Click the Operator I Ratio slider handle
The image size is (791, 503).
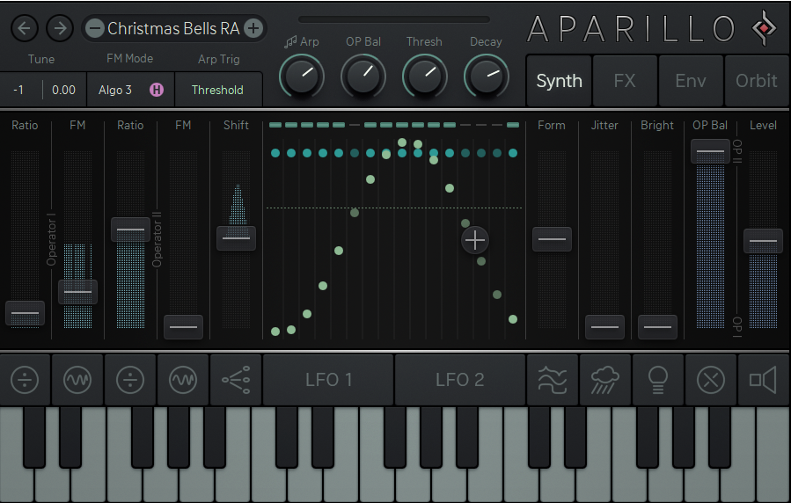pos(25,313)
